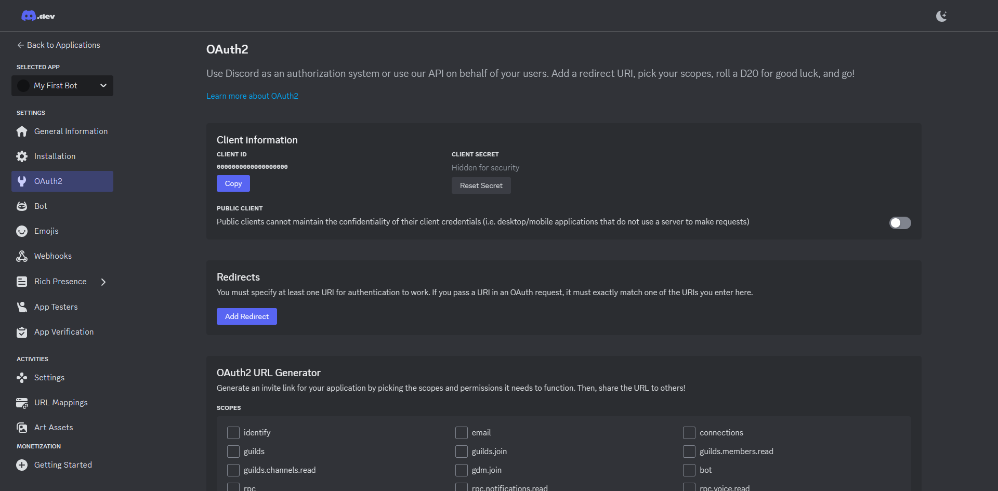Click the App Testers icon
Image resolution: width=998 pixels, height=491 pixels.
[x=22, y=307]
